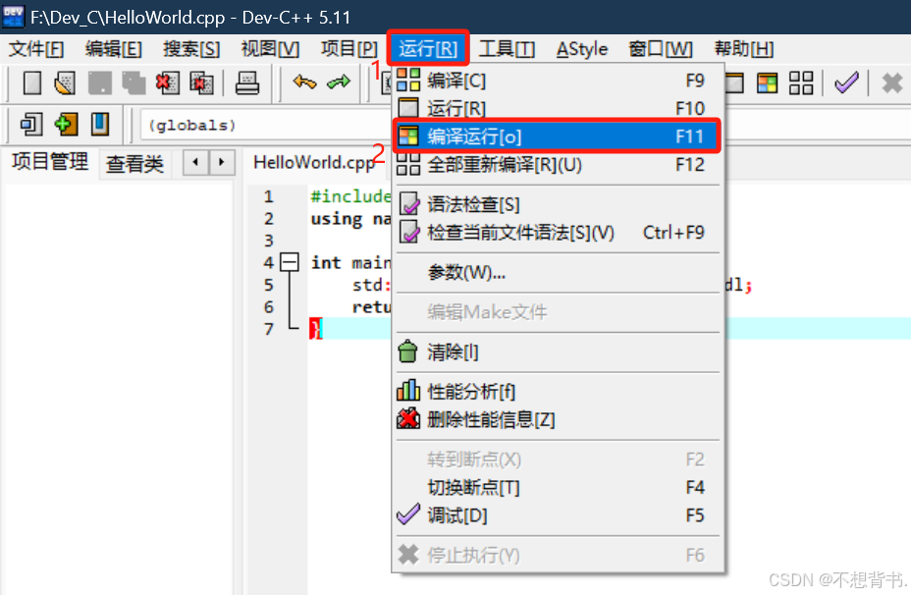Open the AStyle menu
The height and width of the screenshot is (595, 911).
[x=582, y=49]
